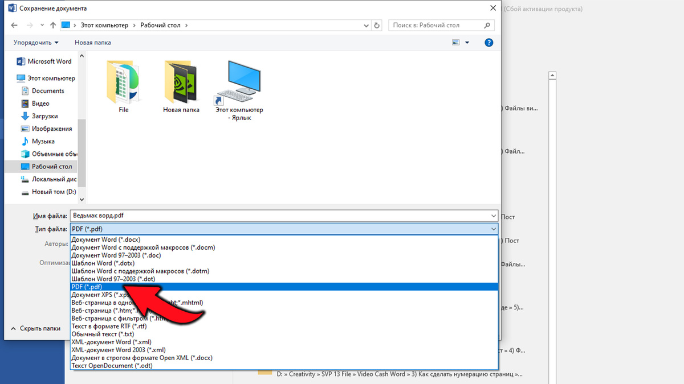Click the search magnifier icon
Screen dimensions: 684x384
pyautogui.click(x=487, y=26)
